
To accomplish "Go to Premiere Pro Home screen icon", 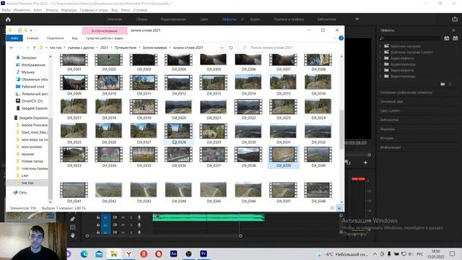I will (x=8, y=19).
